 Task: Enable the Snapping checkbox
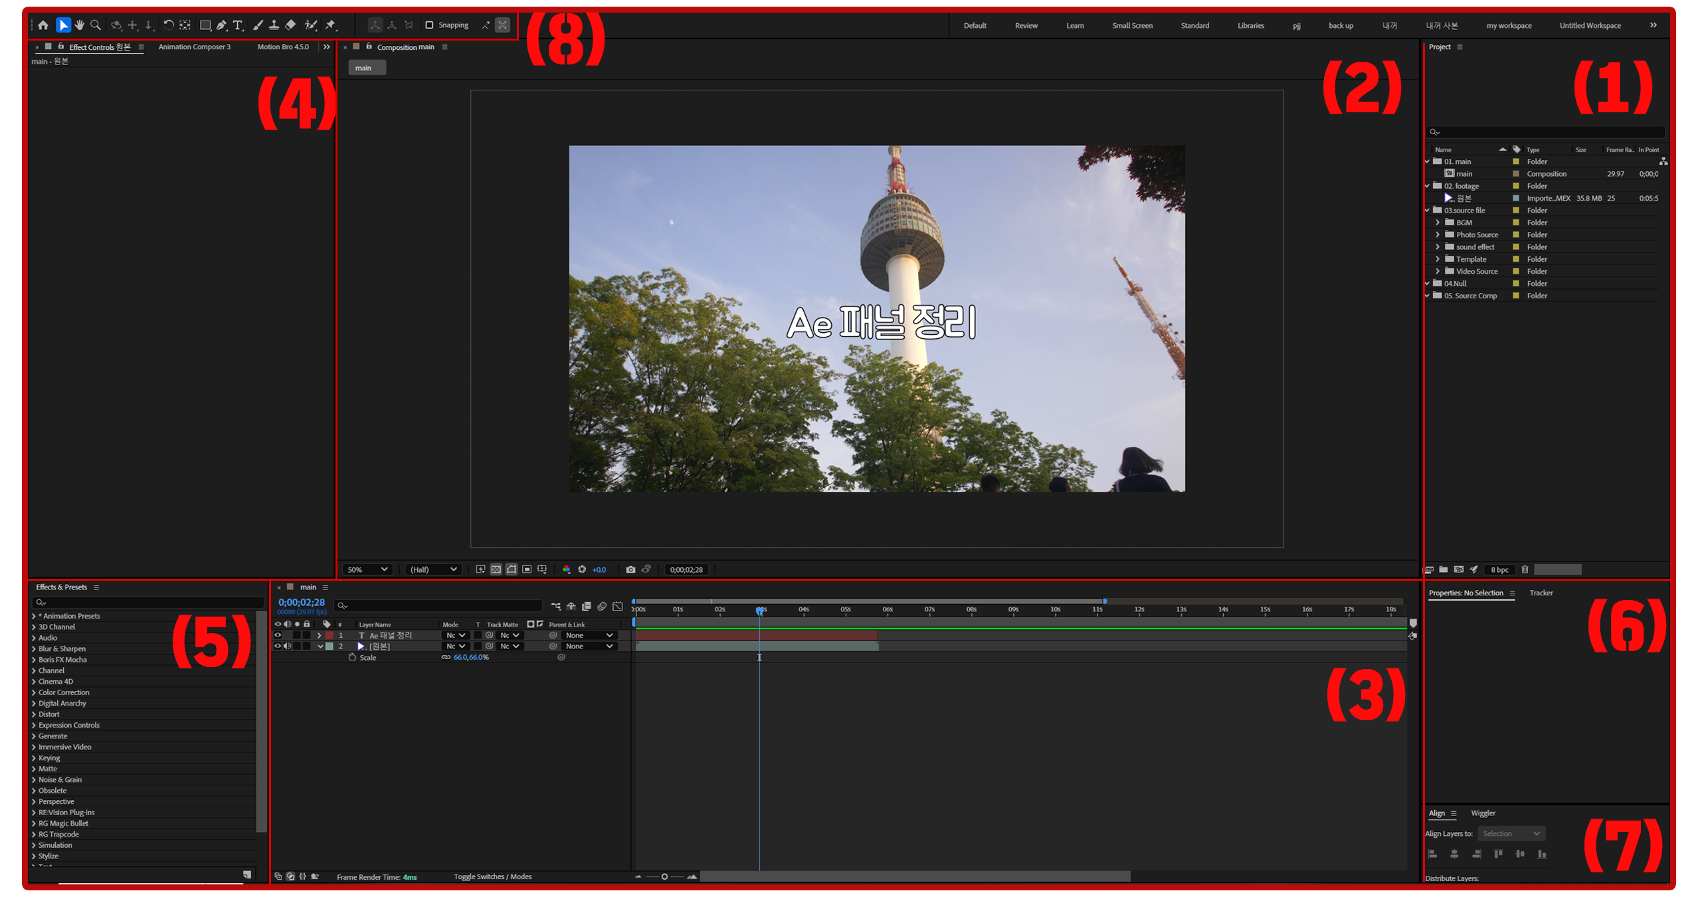pyautogui.click(x=429, y=25)
